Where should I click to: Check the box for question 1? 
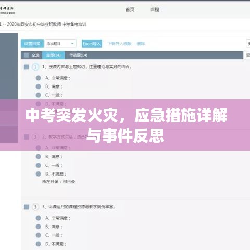[x=27, y=67]
